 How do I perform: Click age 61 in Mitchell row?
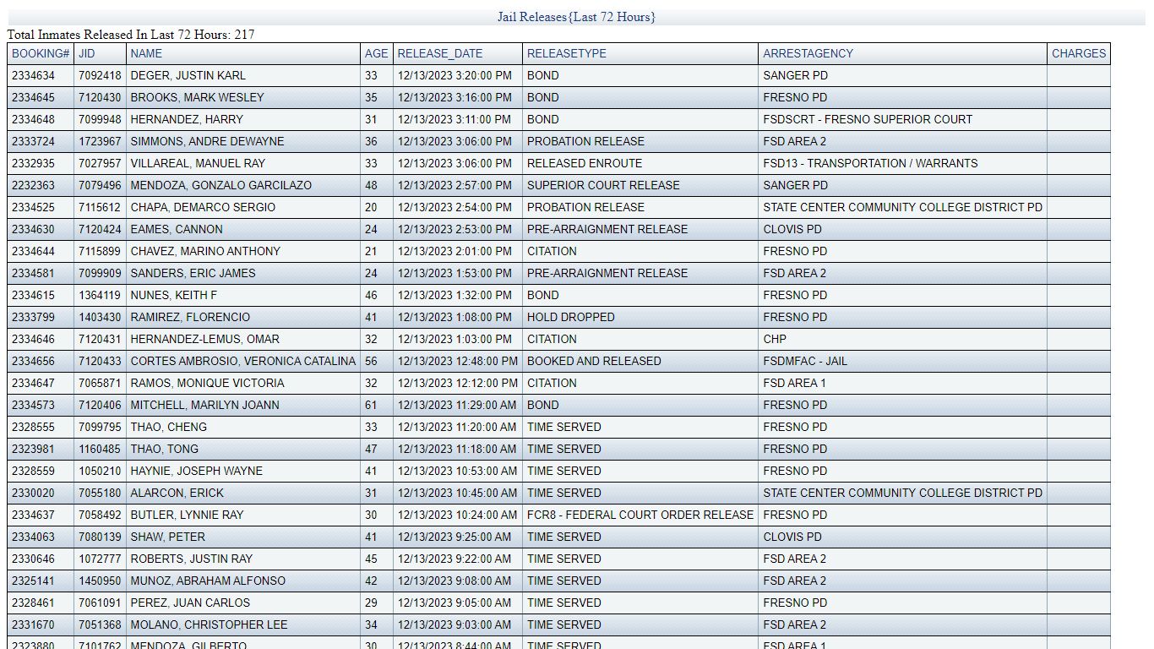click(x=371, y=405)
